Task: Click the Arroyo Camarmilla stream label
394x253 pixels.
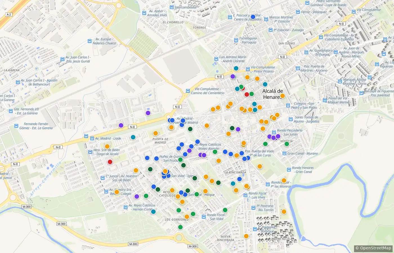Action: tap(46, 179)
